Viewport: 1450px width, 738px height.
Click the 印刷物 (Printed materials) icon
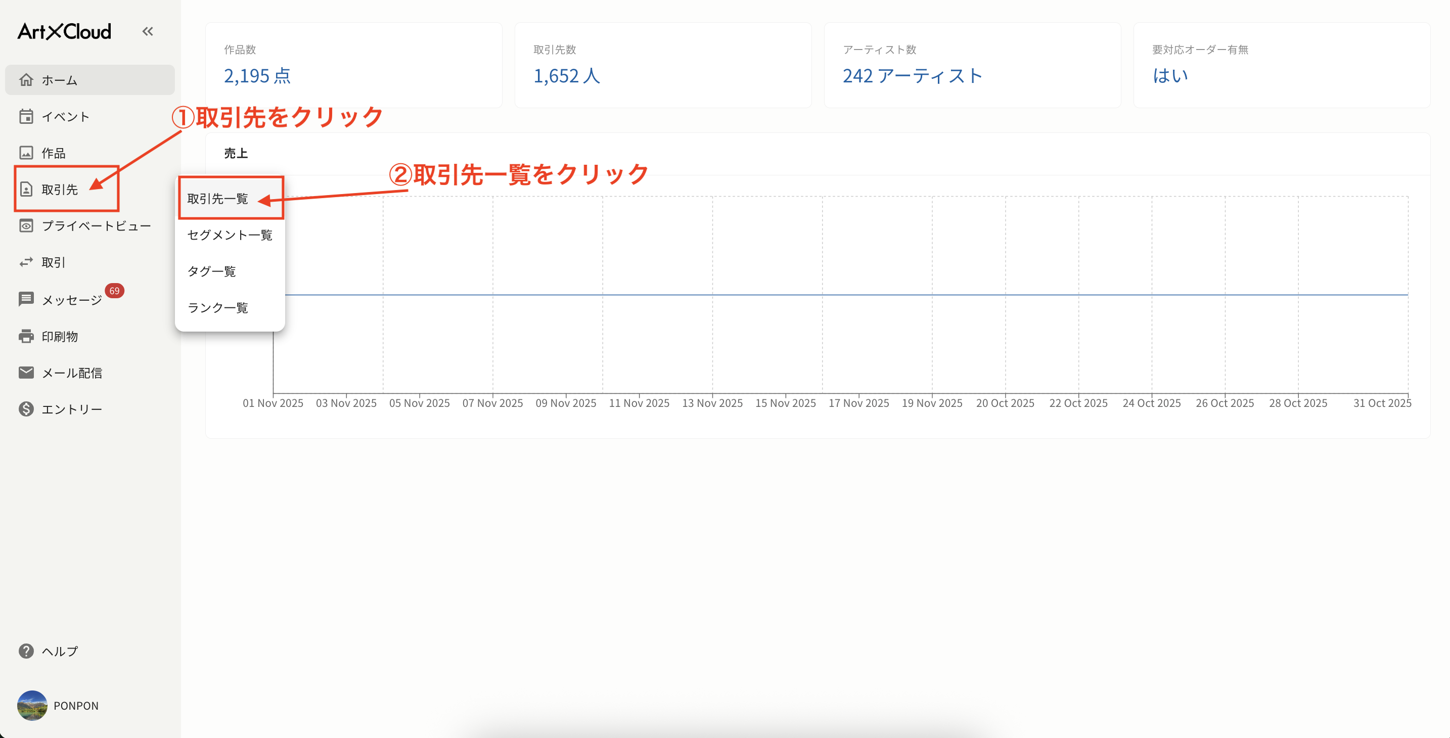click(x=26, y=336)
